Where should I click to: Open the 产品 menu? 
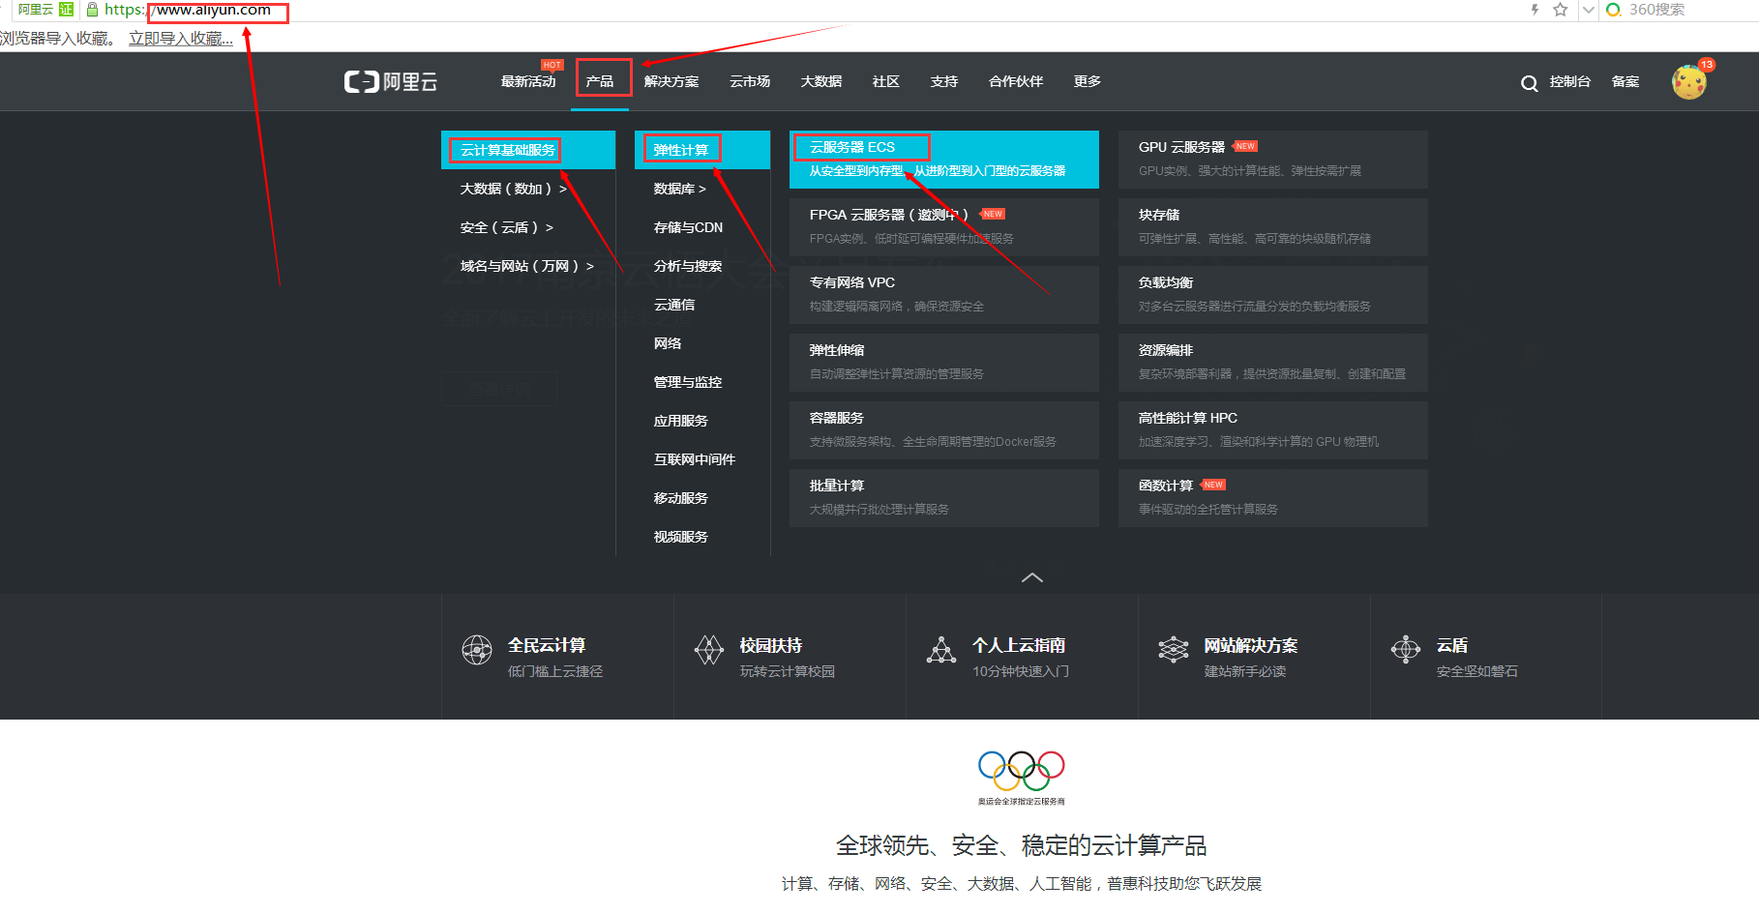coord(600,81)
